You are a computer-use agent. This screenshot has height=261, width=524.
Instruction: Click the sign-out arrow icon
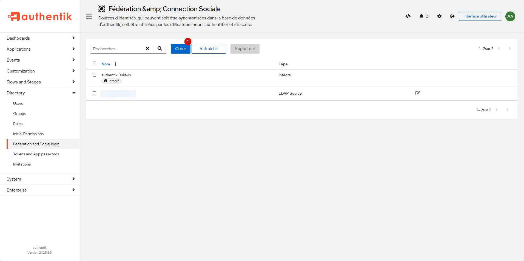click(x=452, y=16)
